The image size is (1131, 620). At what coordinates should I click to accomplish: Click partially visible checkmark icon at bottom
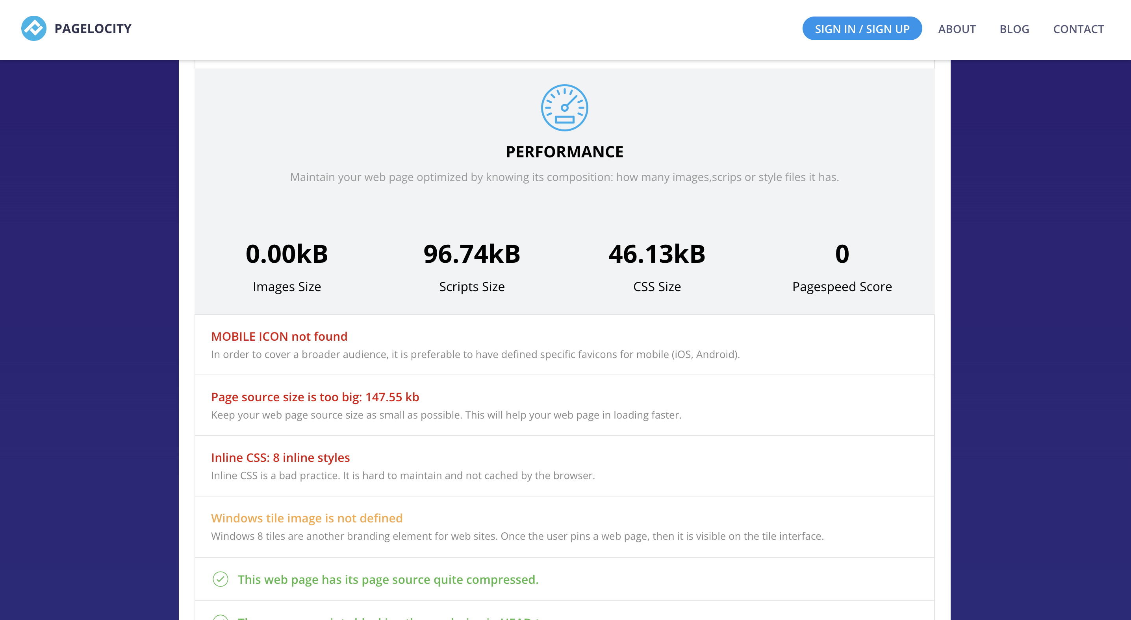(x=221, y=617)
